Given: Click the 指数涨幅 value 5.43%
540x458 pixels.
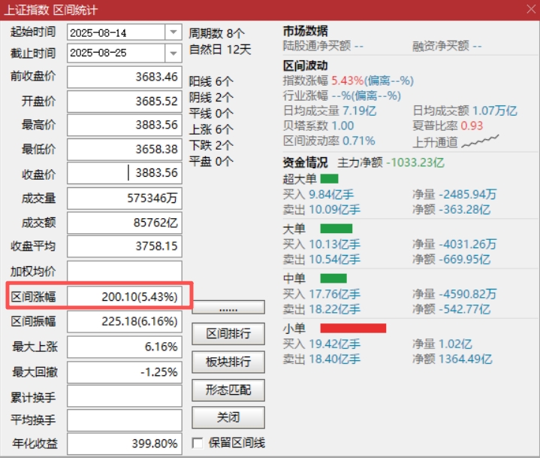Looking at the screenshot, I should click(x=347, y=80).
